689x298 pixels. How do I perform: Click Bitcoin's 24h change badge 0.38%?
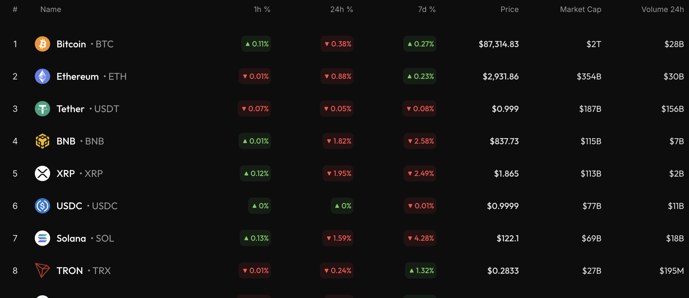337,44
